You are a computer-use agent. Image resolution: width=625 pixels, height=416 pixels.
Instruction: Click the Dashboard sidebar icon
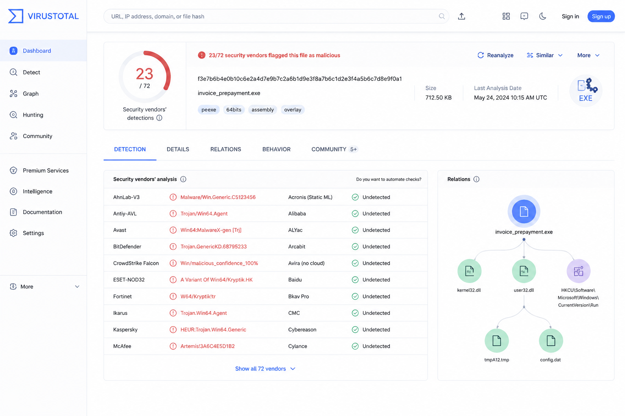point(13,51)
